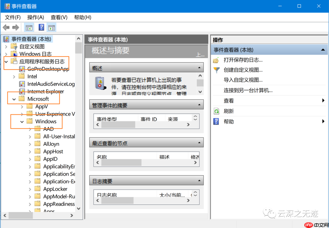Collapse the Windows folder tree node
Screen dimensions: 329x228
(22, 122)
